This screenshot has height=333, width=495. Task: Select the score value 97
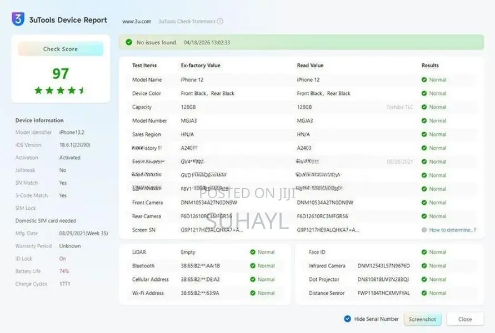coord(61,73)
